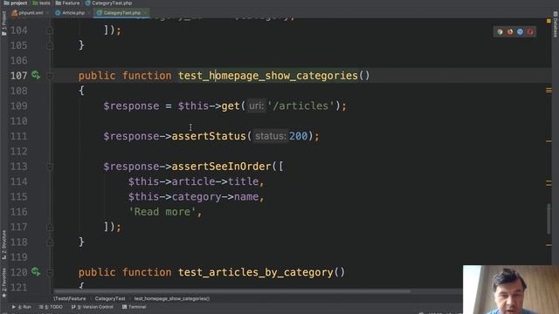Click the 'Read more' string
The image size is (559, 314).
[x=162, y=212]
